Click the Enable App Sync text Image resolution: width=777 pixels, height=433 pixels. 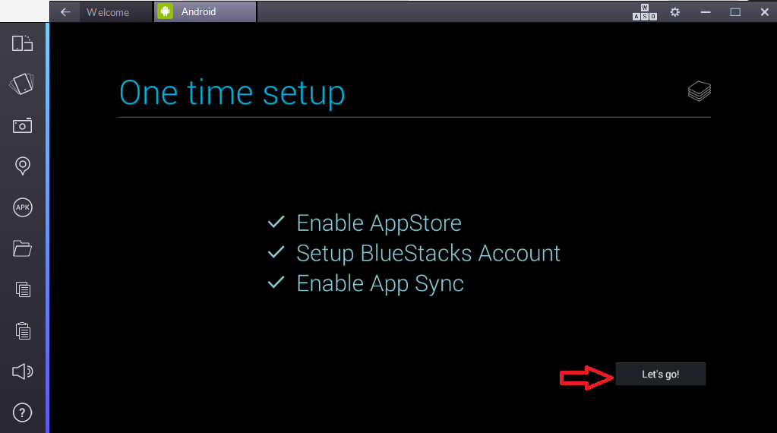(x=380, y=283)
